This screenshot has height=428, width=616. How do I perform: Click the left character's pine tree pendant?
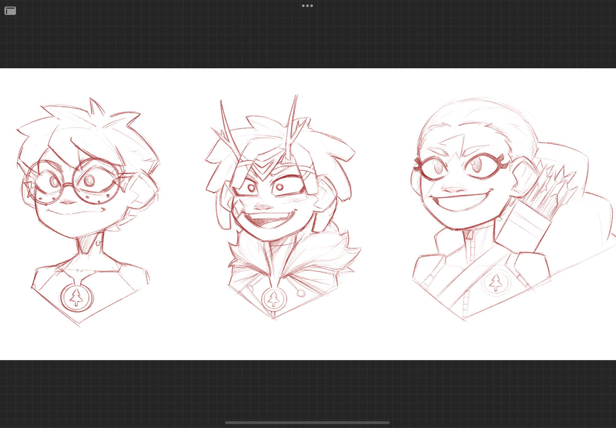pyautogui.click(x=77, y=296)
